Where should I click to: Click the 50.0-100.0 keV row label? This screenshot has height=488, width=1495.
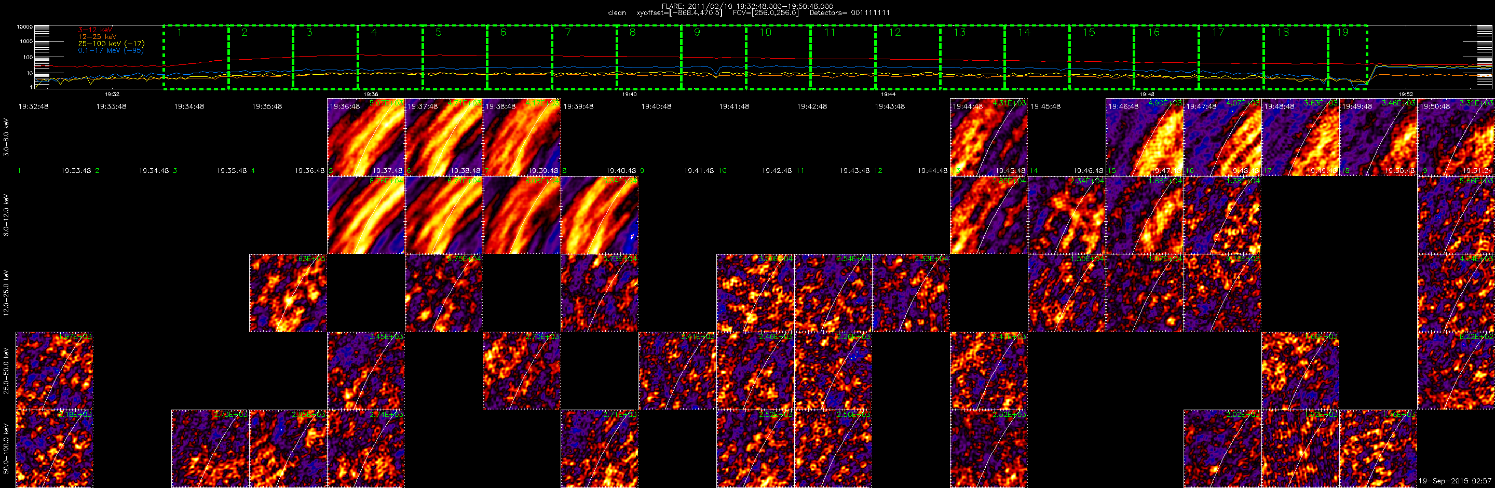point(6,449)
